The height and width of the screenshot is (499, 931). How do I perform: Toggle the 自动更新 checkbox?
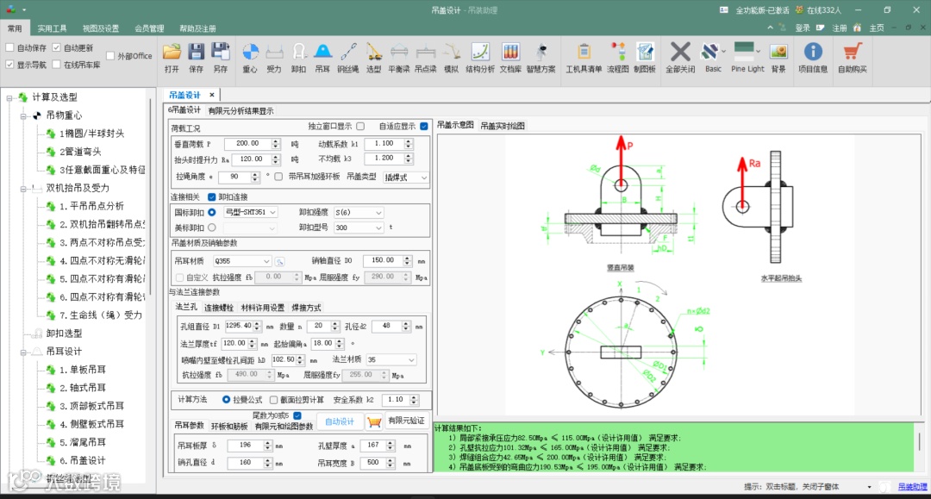[56, 47]
